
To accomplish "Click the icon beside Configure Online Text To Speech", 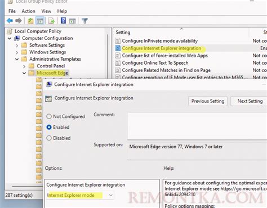I will click(x=118, y=63).
